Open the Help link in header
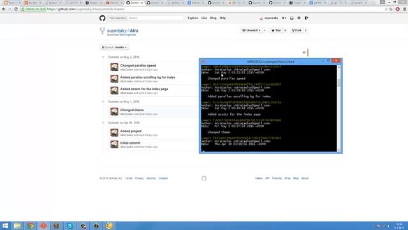 pyautogui.click(x=222, y=18)
